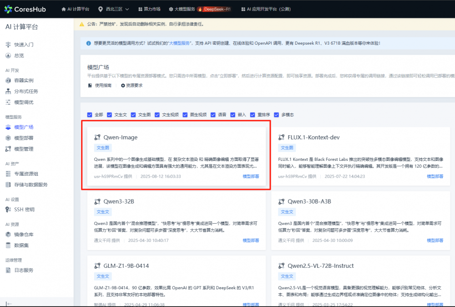Click the warning icon in the 公告 notice
The height and width of the screenshot is (307, 455).
pyautogui.click(x=82, y=24)
